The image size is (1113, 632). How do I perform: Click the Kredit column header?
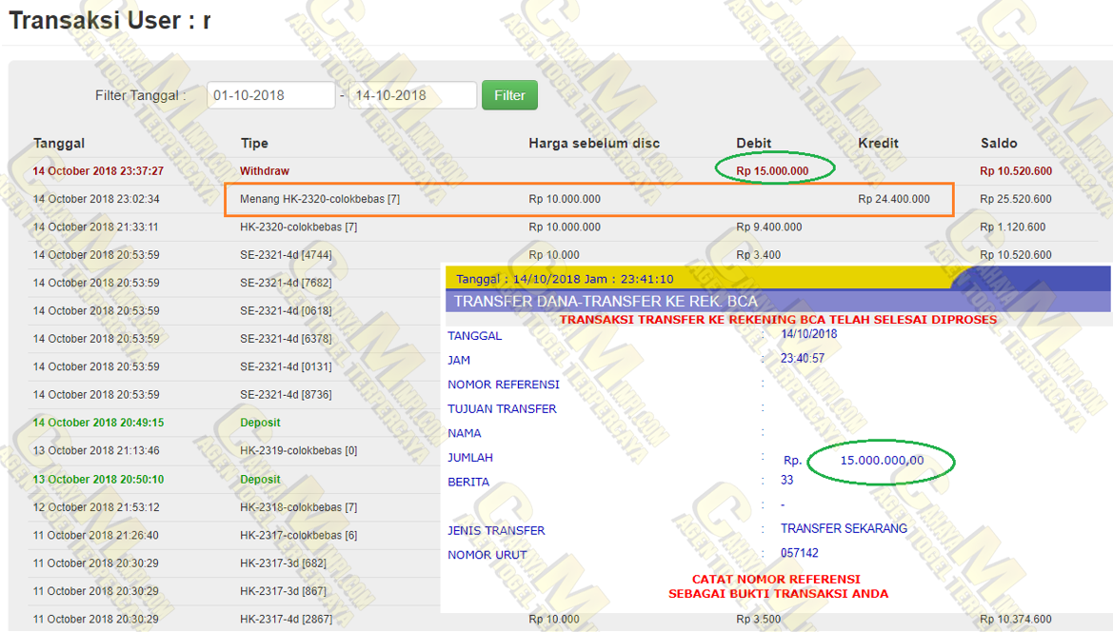878,144
